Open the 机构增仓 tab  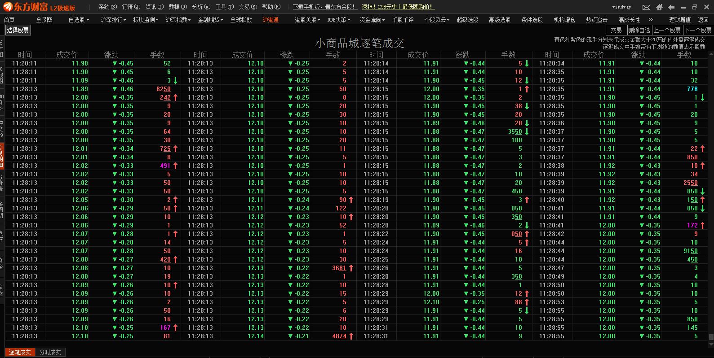(x=564, y=20)
